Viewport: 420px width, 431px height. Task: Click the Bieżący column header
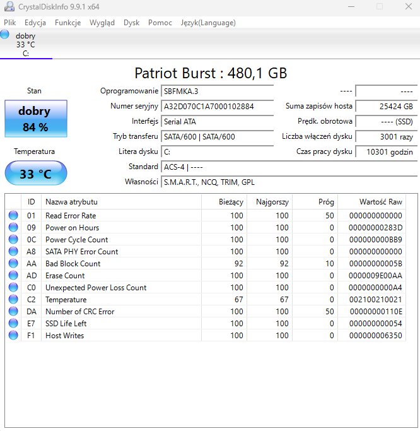(224, 202)
